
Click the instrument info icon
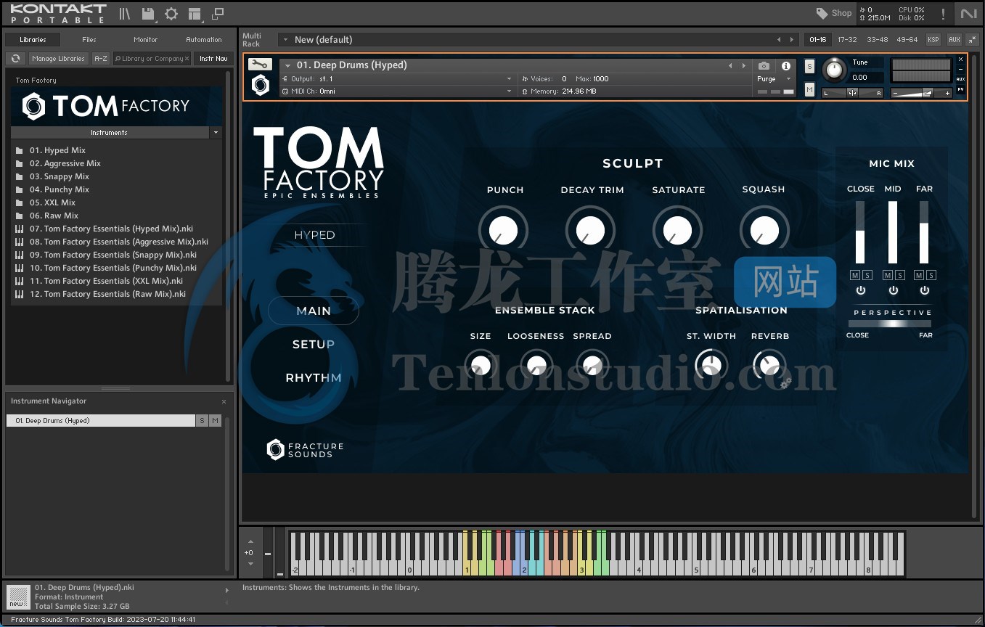click(x=786, y=66)
